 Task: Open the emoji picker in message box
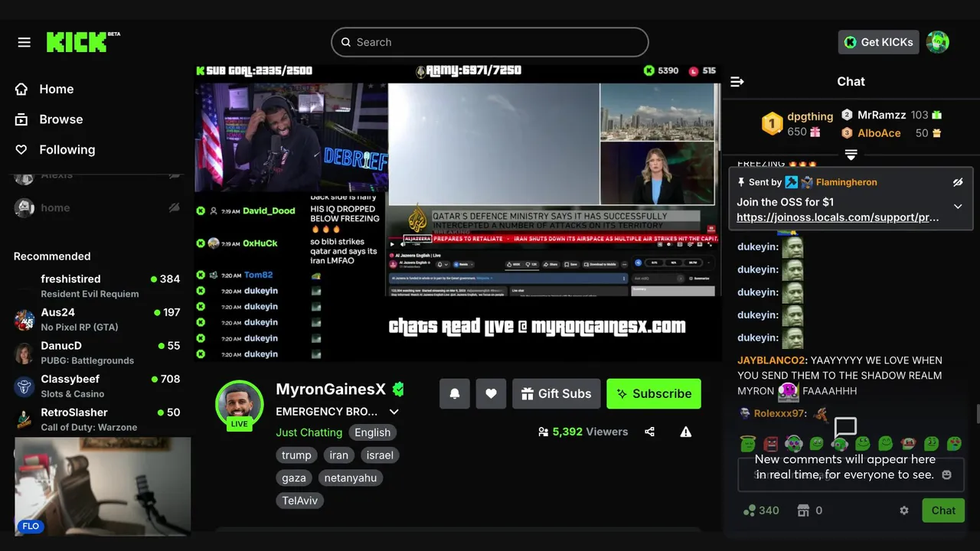(946, 474)
